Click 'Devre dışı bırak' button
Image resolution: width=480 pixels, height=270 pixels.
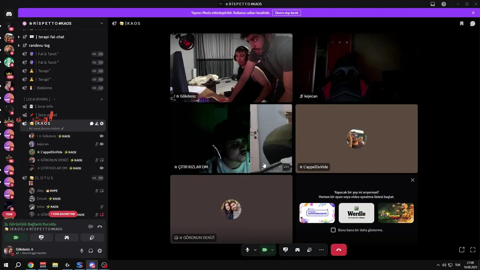coord(286,13)
